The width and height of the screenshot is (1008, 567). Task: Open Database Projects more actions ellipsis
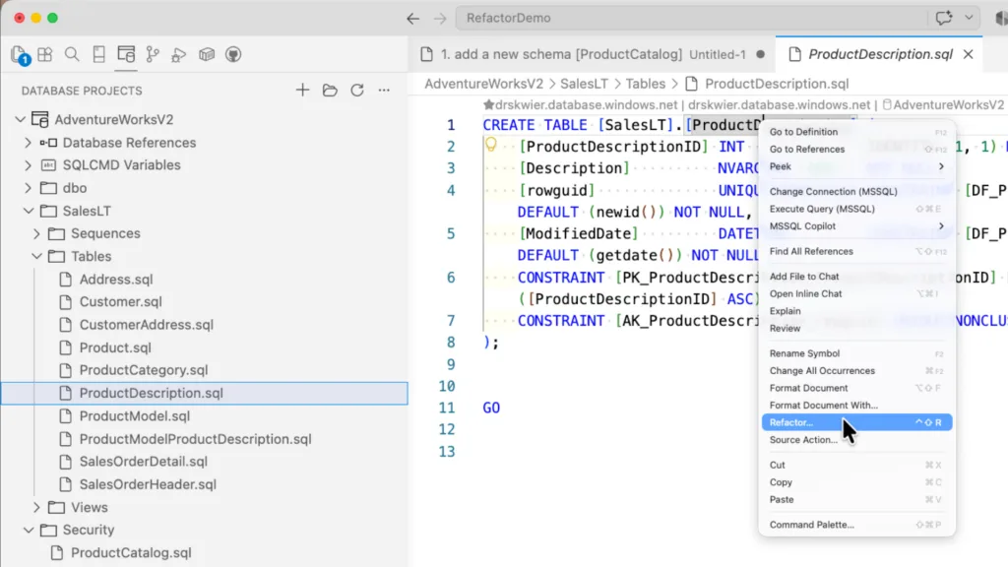tap(384, 90)
